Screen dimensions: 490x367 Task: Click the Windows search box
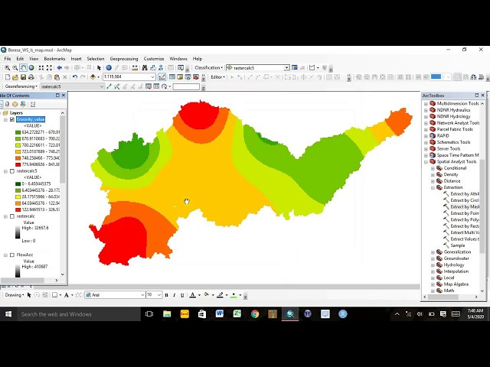click(79, 314)
